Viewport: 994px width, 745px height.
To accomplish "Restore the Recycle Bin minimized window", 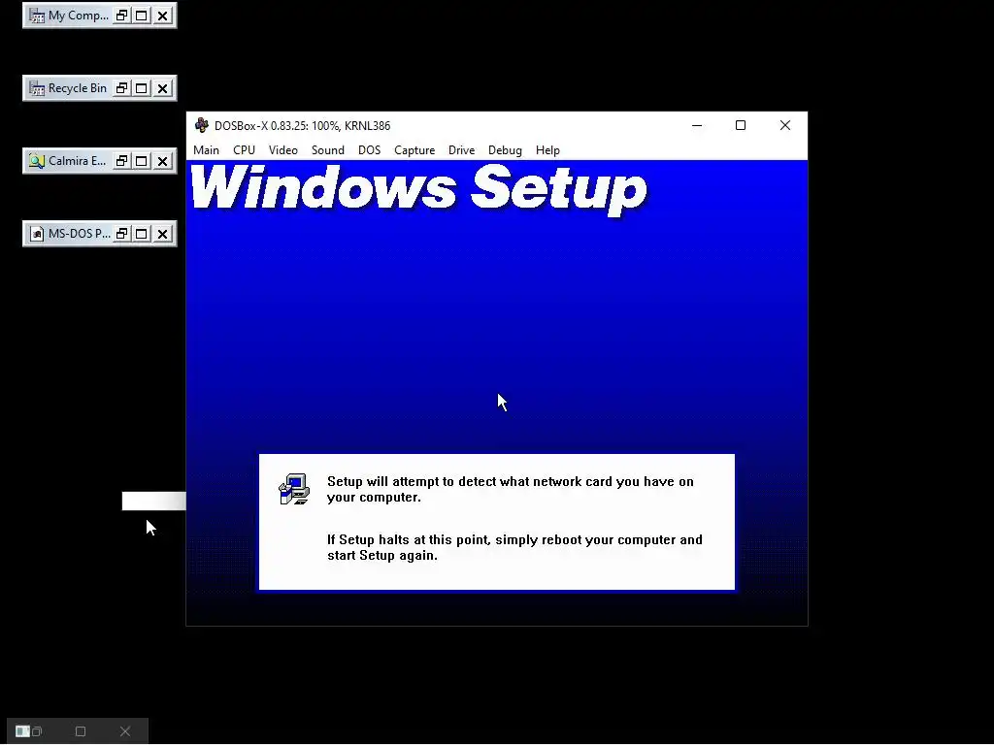I will point(121,88).
